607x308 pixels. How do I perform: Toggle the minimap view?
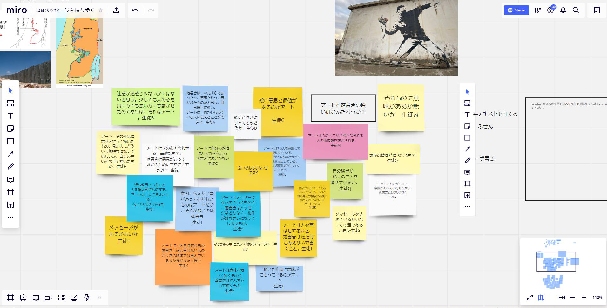(541, 298)
